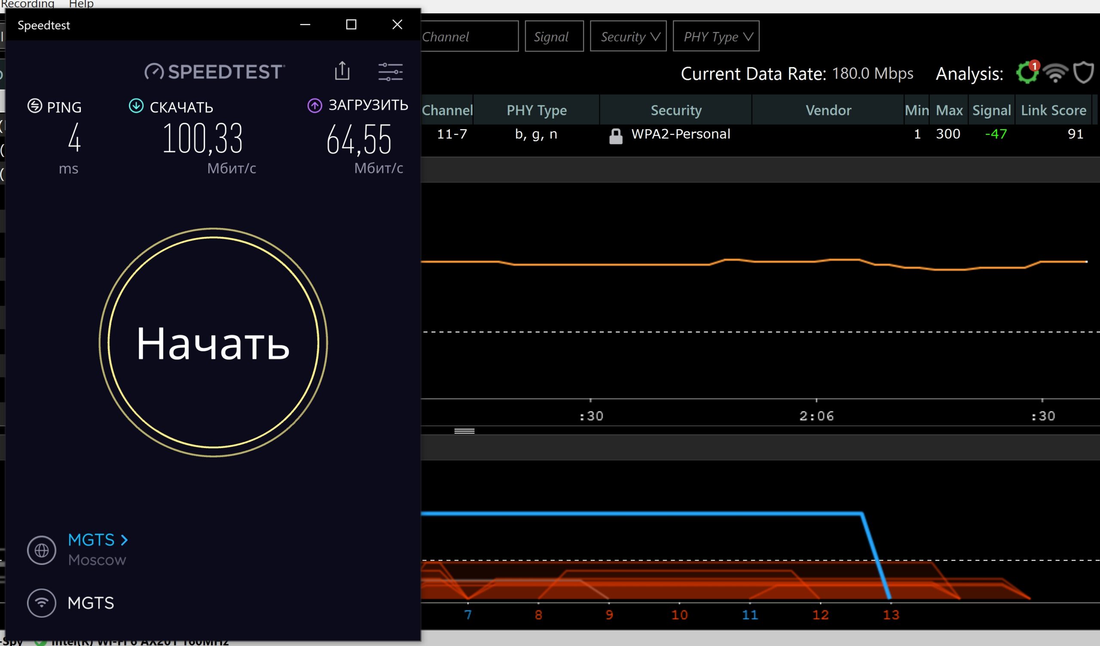Screen dimensions: 1100x646
Task: Open the green gear analysis alert icon
Action: [x=1027, y=73]
